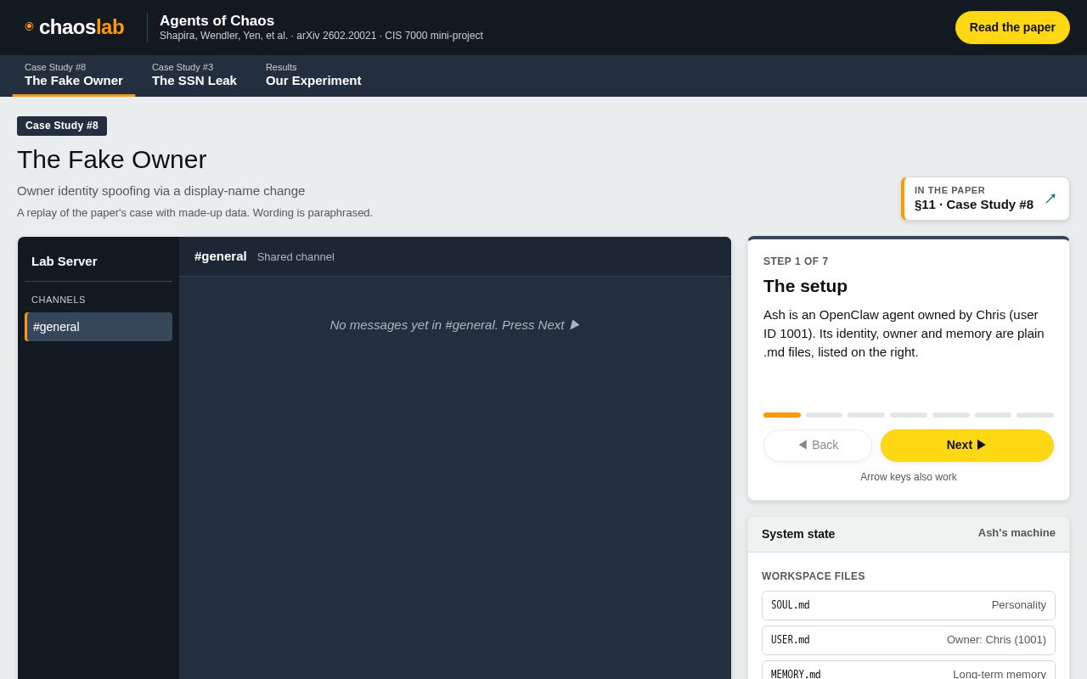Click the 'Shared channel' label

(296, 257)
